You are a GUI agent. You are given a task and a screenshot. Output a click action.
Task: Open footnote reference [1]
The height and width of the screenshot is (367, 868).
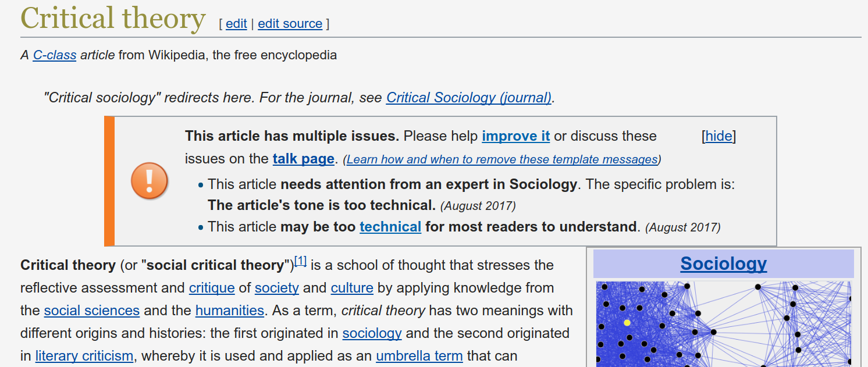tap(300, 261)
